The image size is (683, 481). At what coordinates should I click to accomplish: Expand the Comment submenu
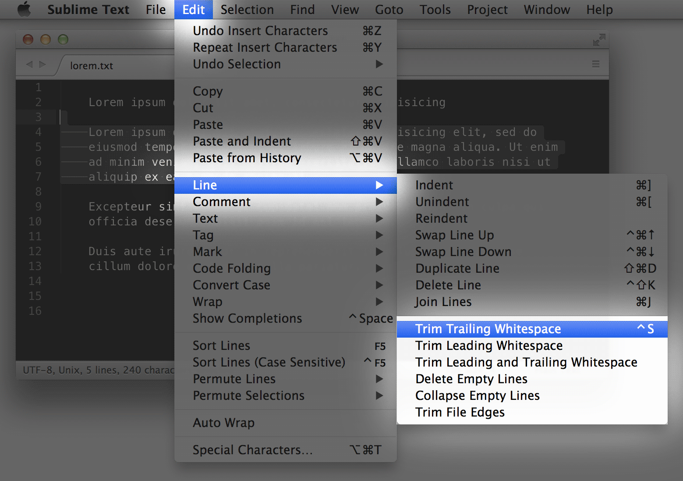point(286,202)
